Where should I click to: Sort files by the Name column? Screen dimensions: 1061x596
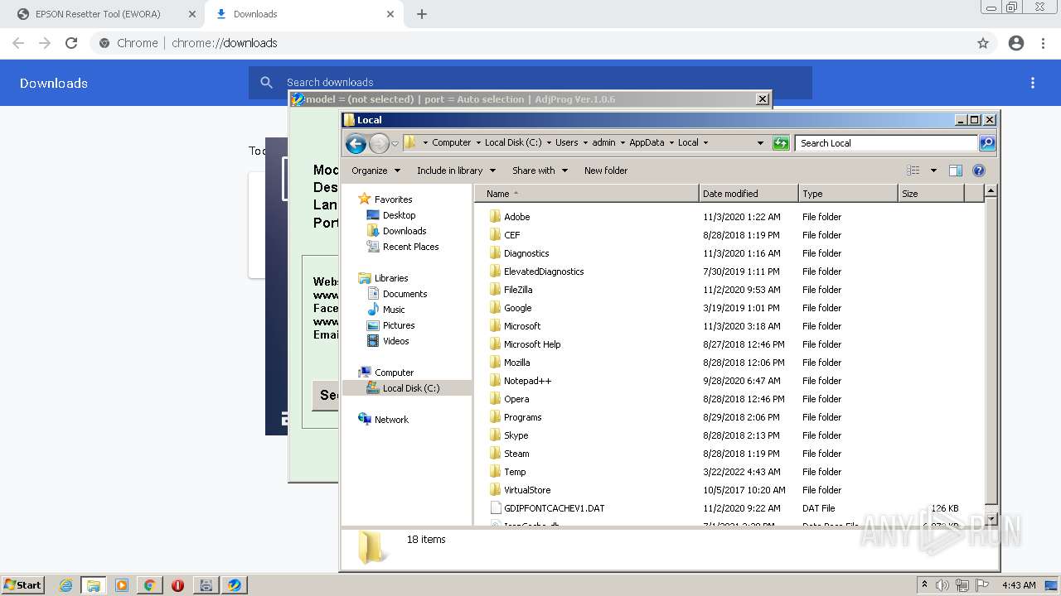click(587, 194)
